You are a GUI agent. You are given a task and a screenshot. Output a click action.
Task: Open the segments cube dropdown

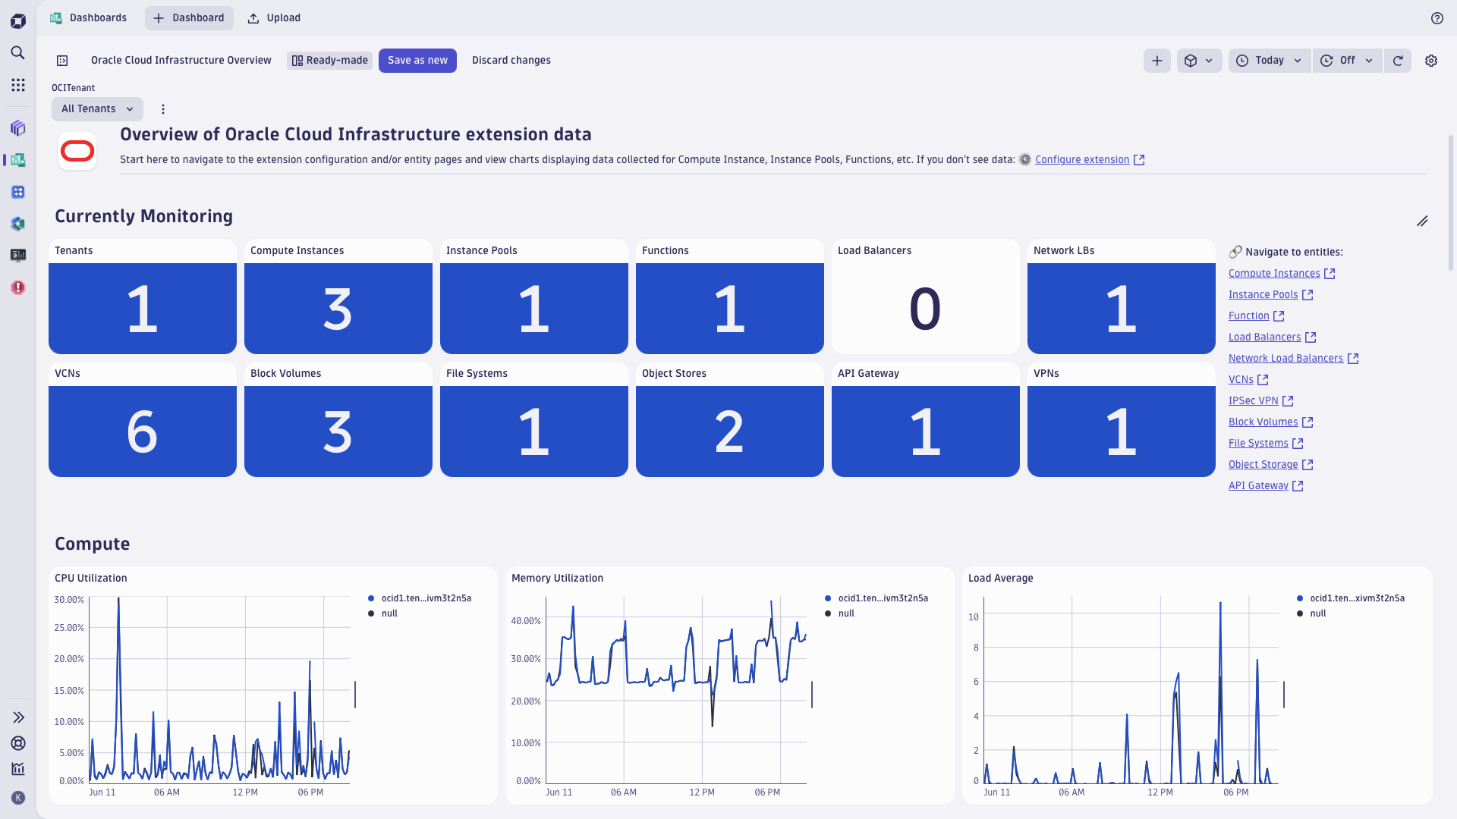pyautogui.click(x=1200, y=61)
